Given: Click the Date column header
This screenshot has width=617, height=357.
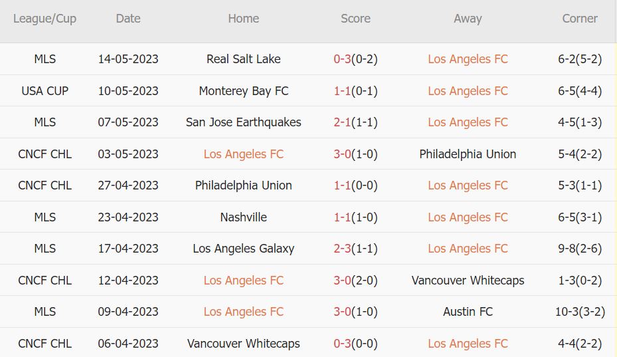Looking at the screenshot, I should pyautogui.click(x=128, y=19).
